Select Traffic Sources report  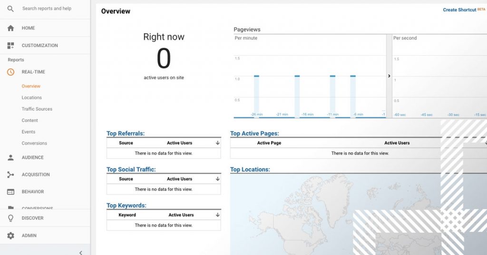37,109
